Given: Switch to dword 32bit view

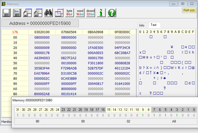Looking at the screenshot, I should click(x=90, y=12).
